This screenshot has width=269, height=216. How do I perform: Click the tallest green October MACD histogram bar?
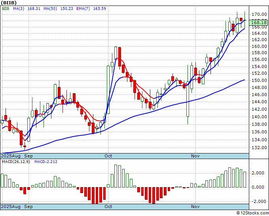116,176
